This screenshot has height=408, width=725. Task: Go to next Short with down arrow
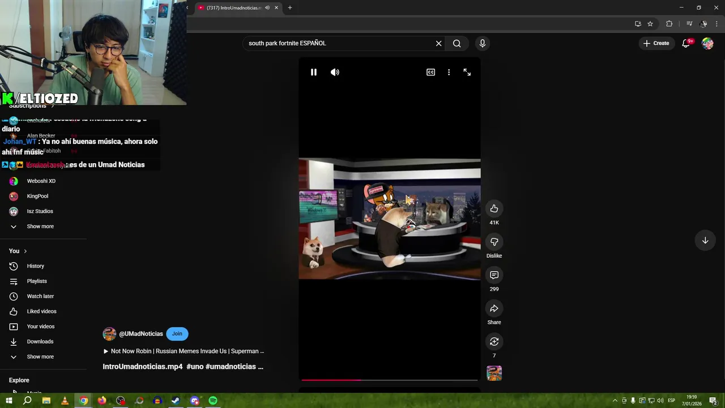coord(705,240)
